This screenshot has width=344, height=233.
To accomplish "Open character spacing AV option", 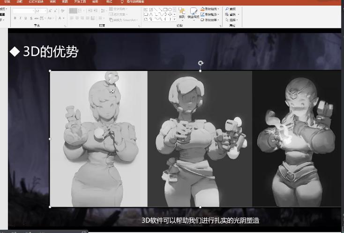I will coord(42,18).
